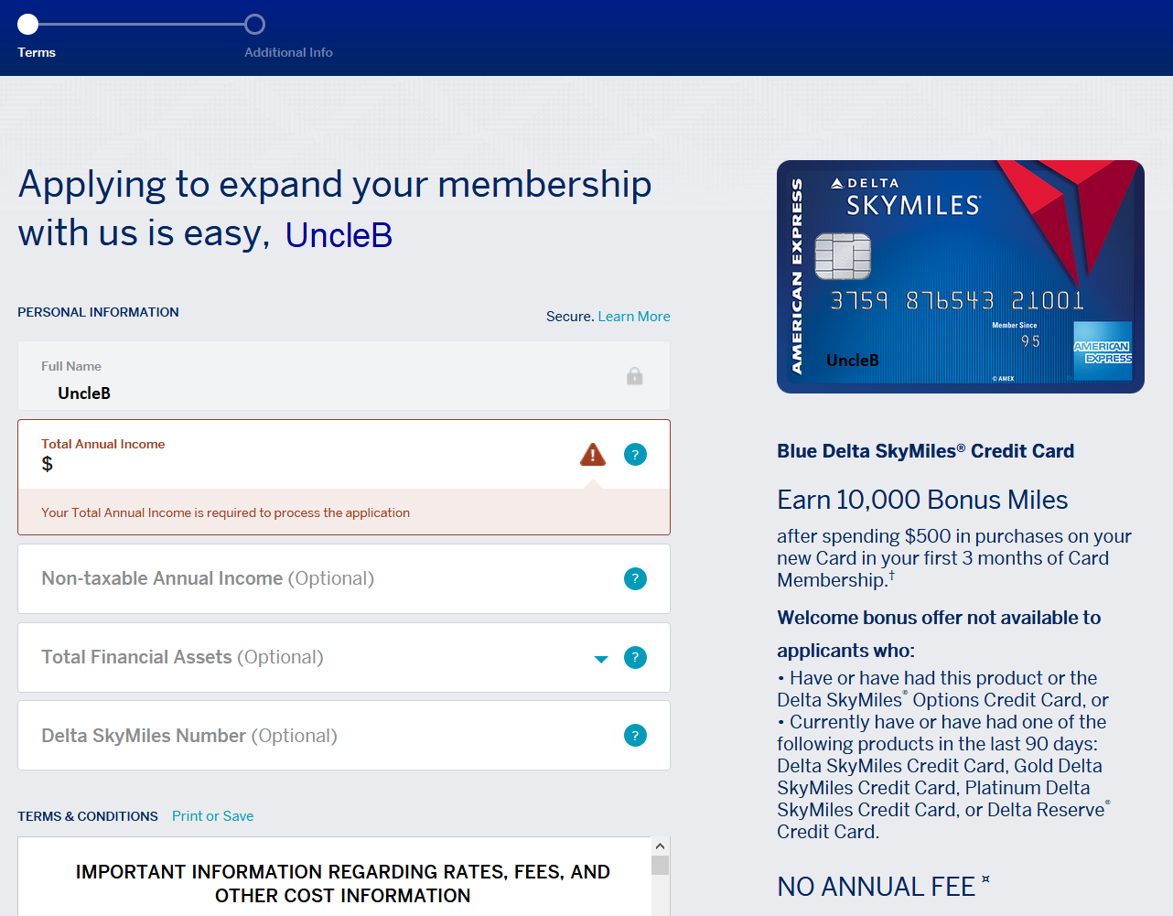Click the UncleB name in the greeting
Screen dimensions: 1173x916
338,235
